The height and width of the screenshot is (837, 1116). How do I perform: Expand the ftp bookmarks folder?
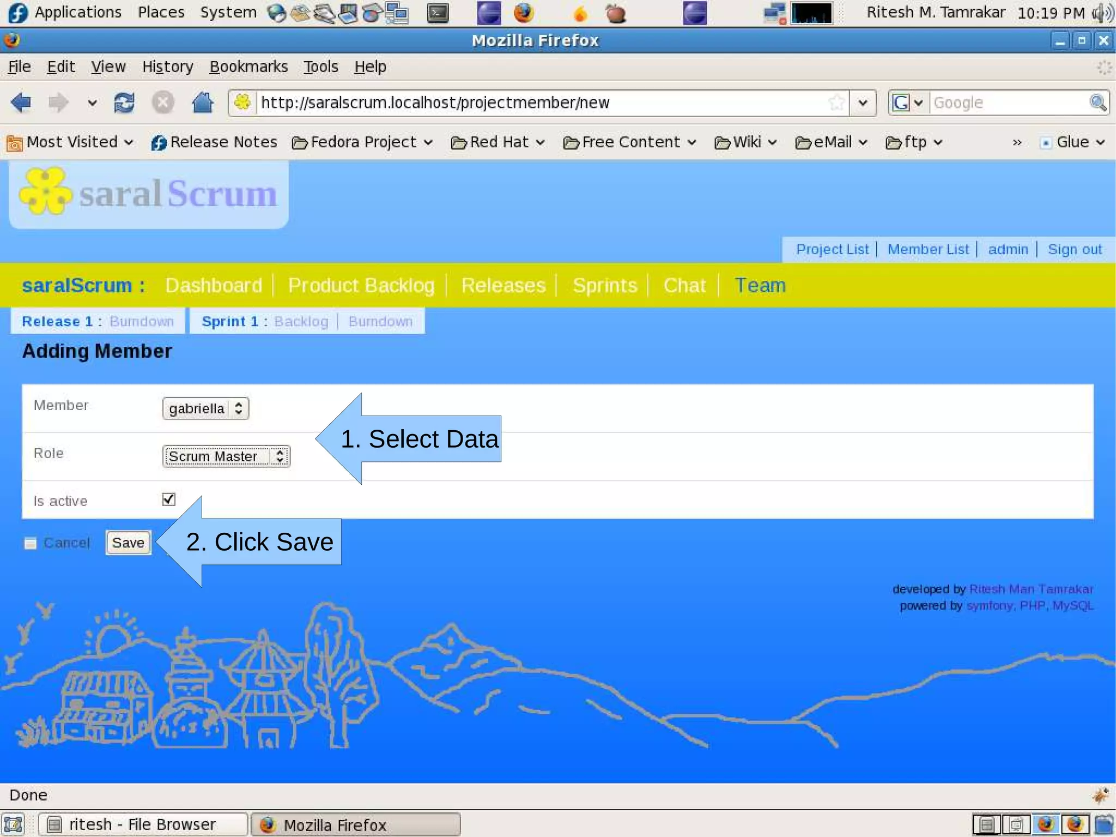tap(914, 142)
